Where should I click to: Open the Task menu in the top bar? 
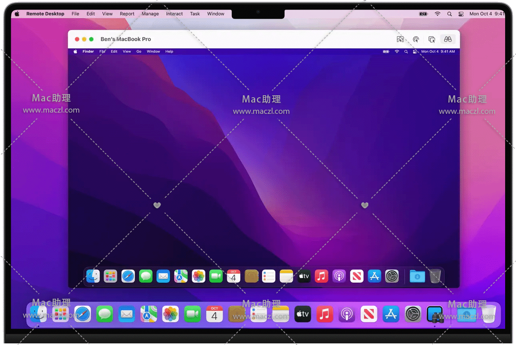coord(195,14)
